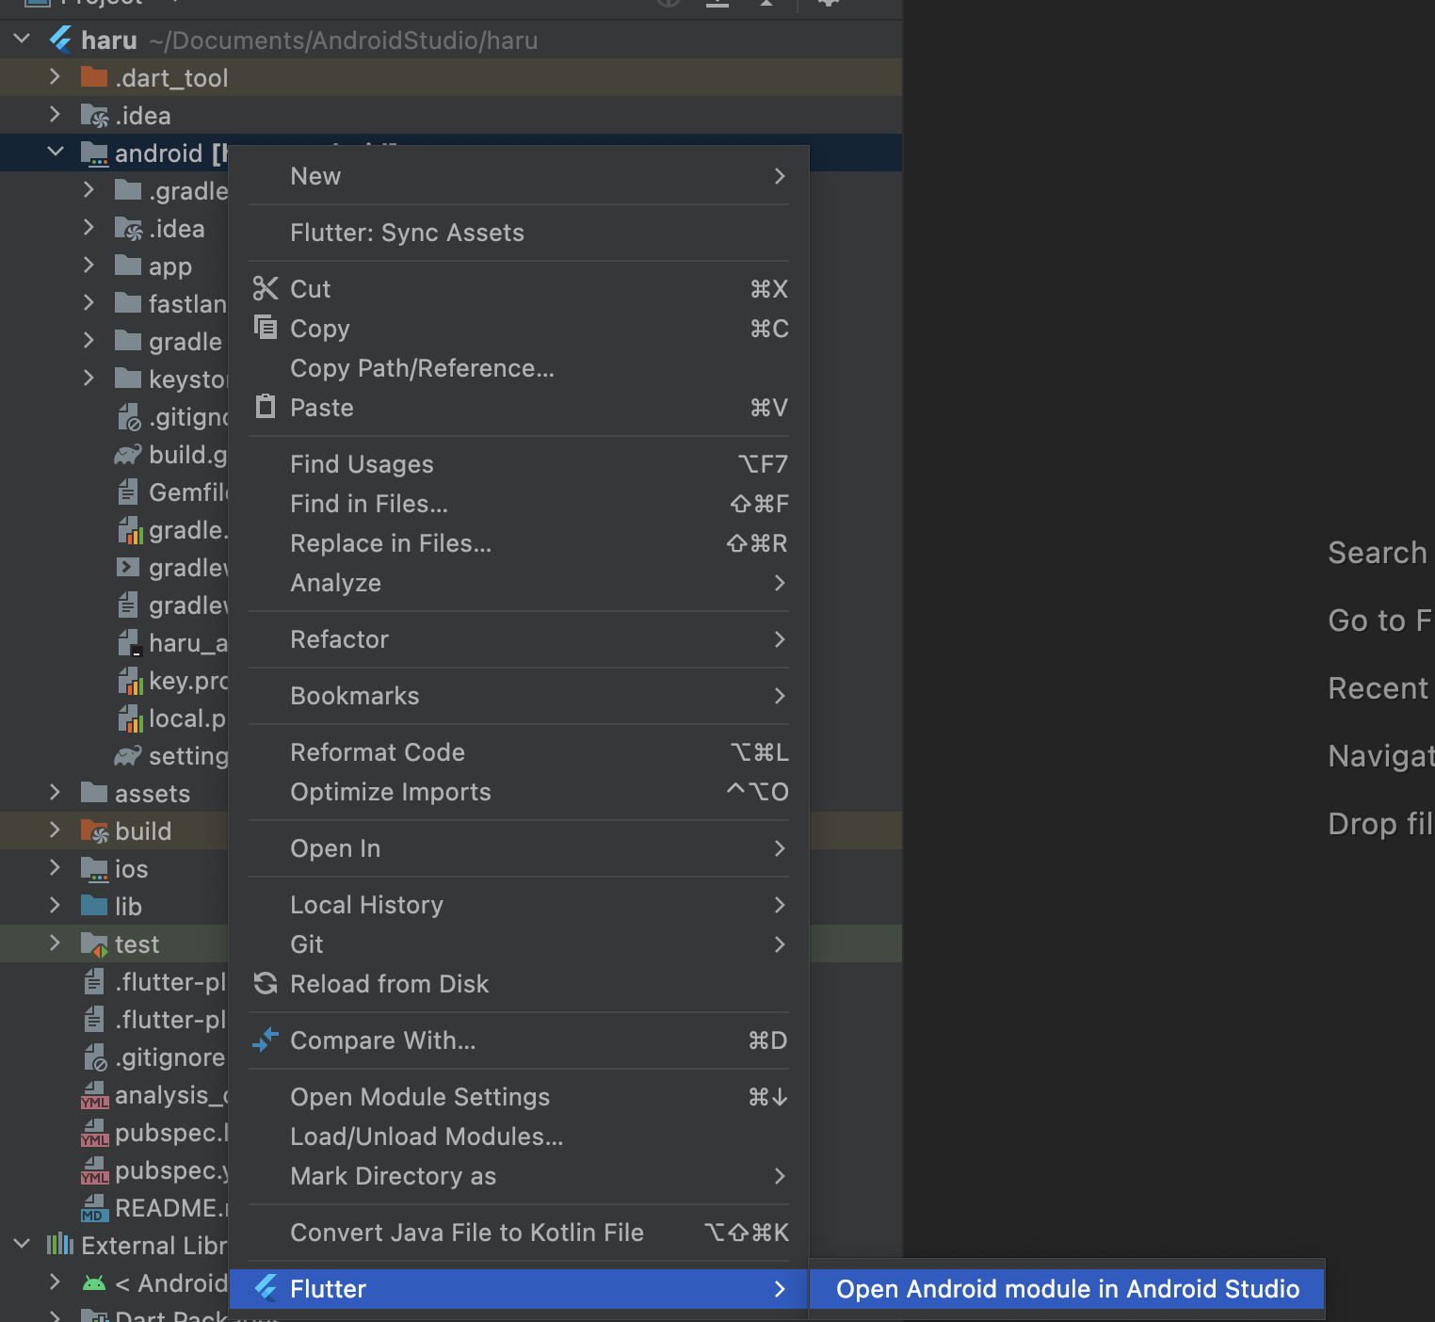Select Copy Path/Reference... entry

519,368
